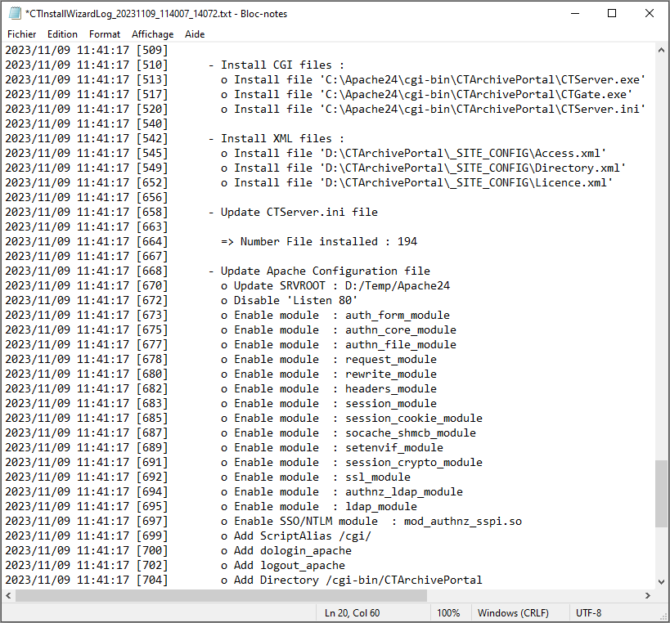Viewport: 670px width, 623px height.
Task: Click 'Ln 20, Col 60' in status bar
Action: pyautogui.click(x=352, y=612)
